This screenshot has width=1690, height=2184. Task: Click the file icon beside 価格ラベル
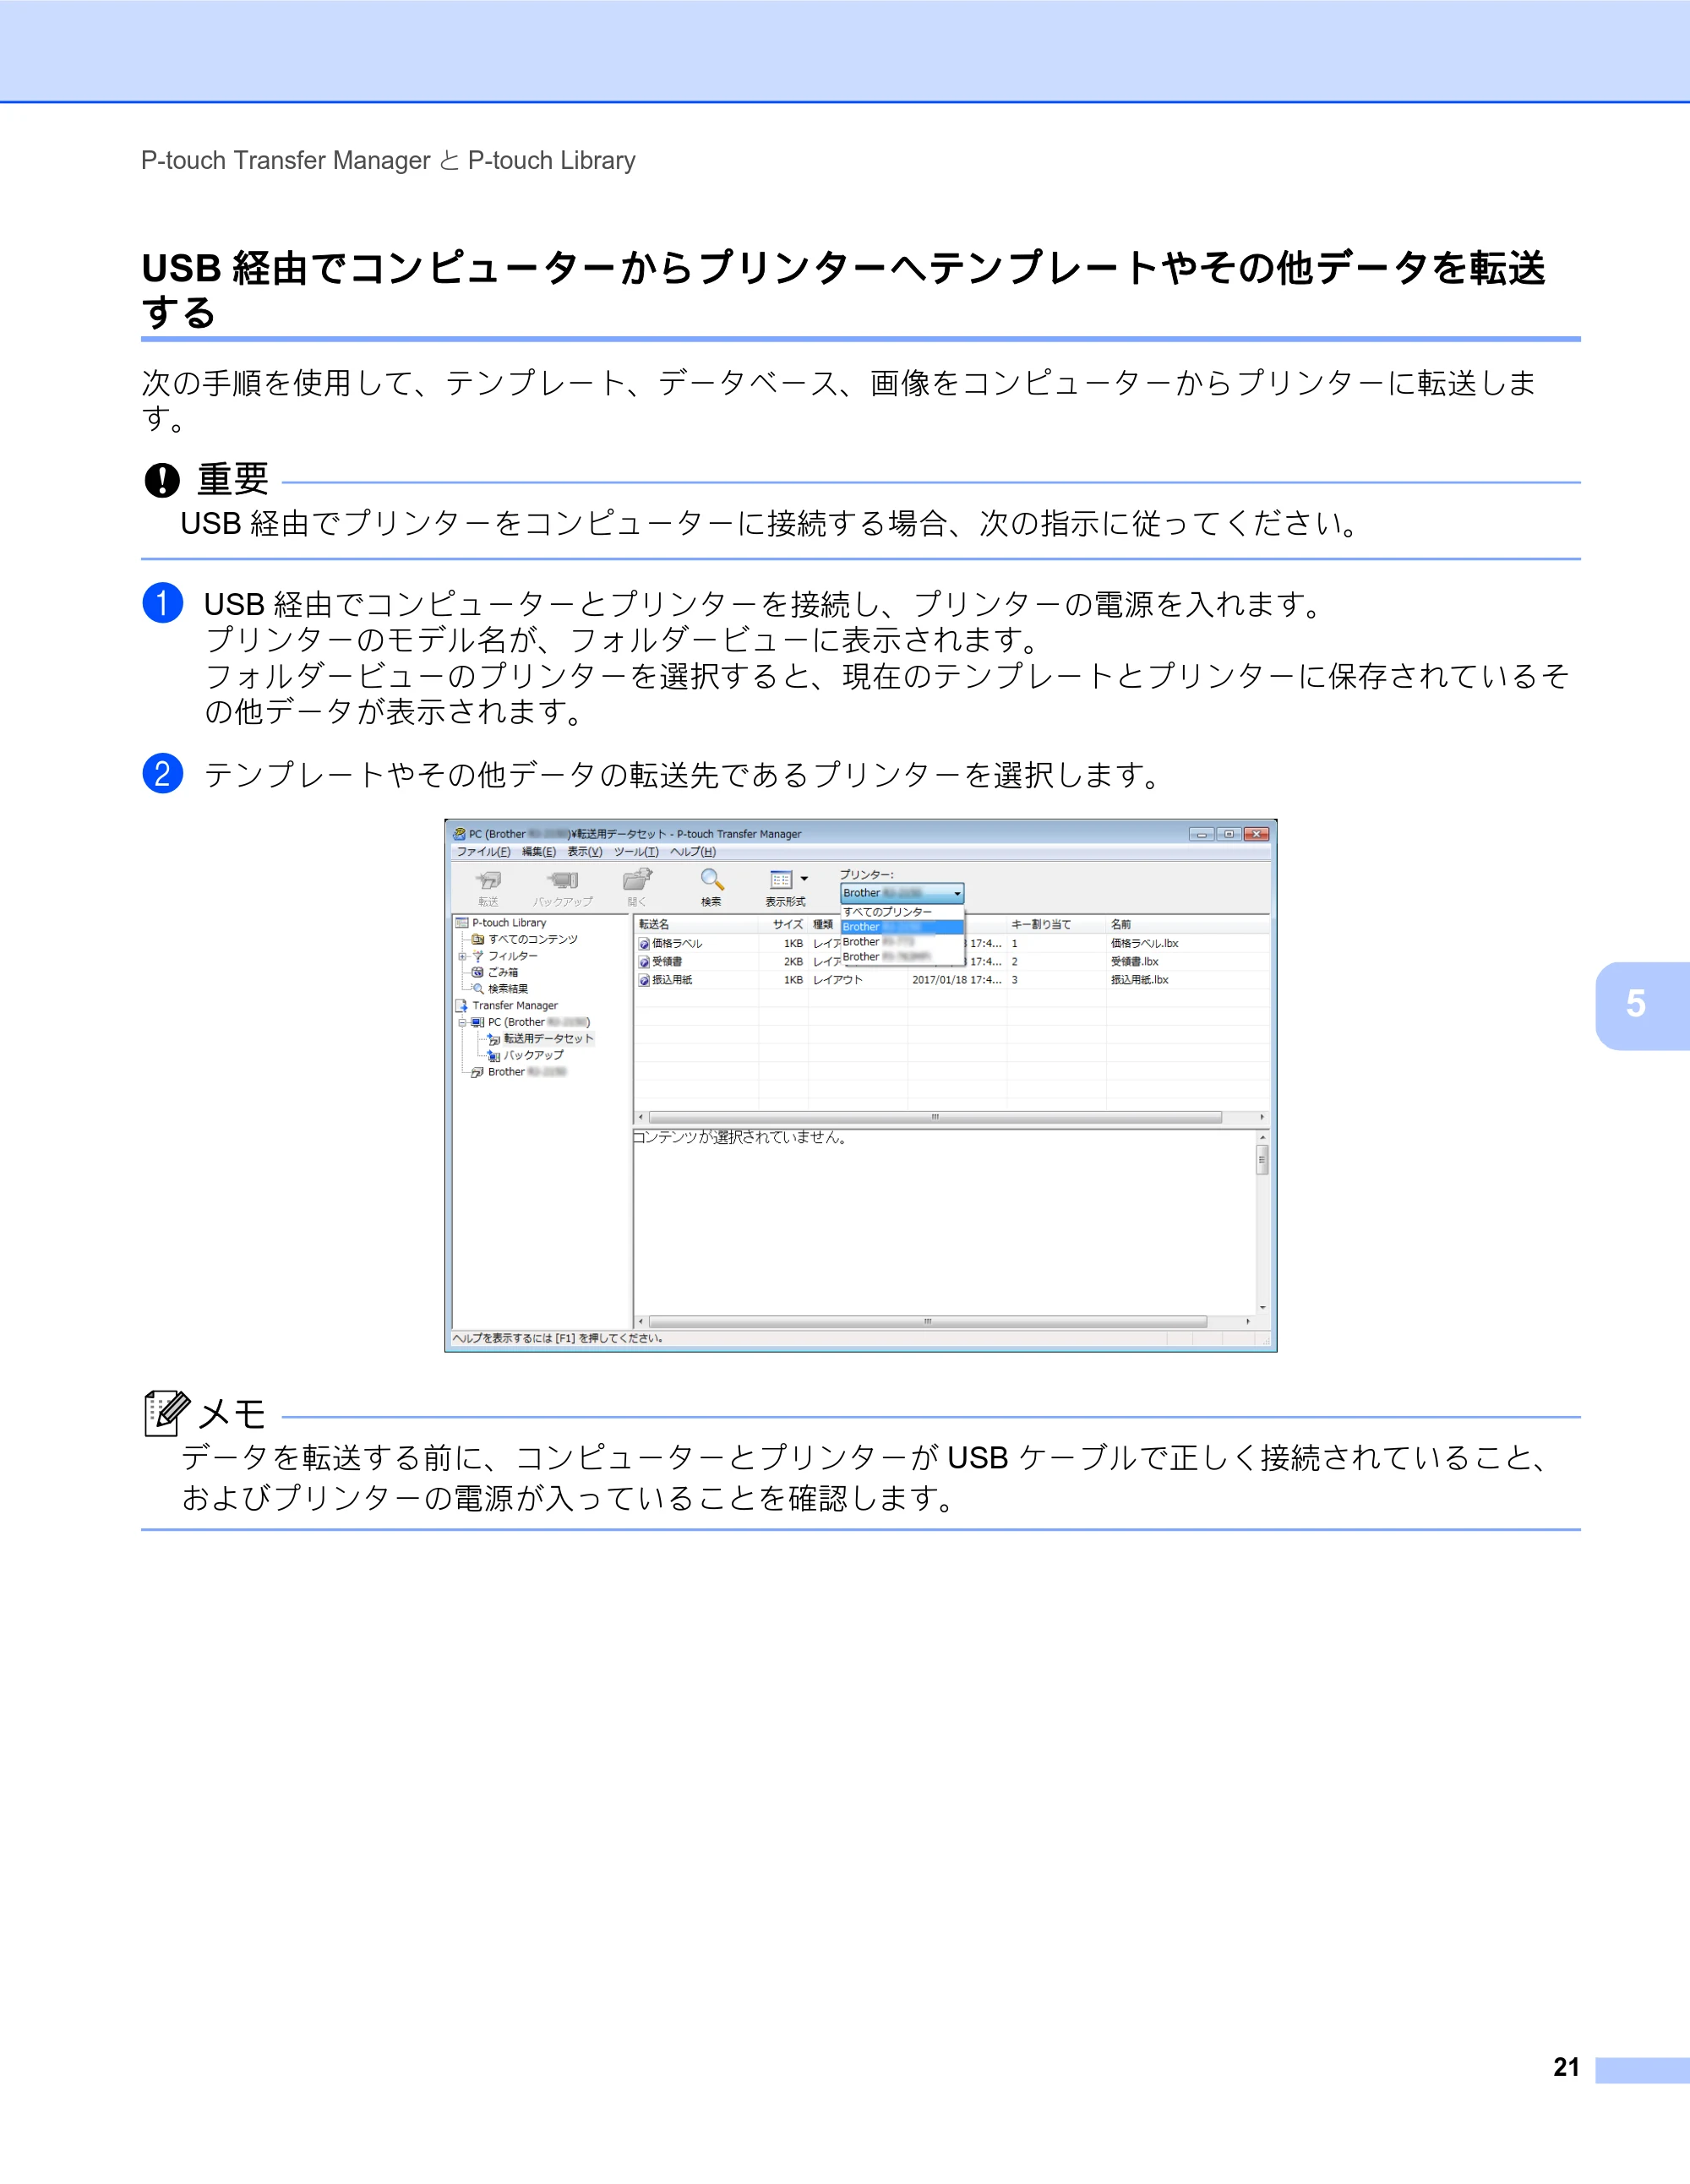[644, 944]
